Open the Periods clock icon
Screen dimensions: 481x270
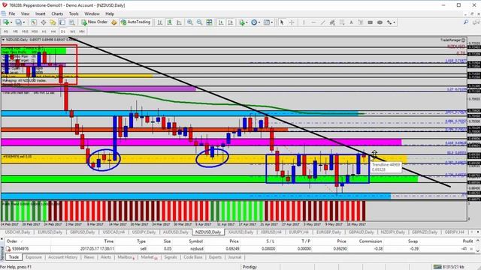pyautogui.click(x=254, y=22)
